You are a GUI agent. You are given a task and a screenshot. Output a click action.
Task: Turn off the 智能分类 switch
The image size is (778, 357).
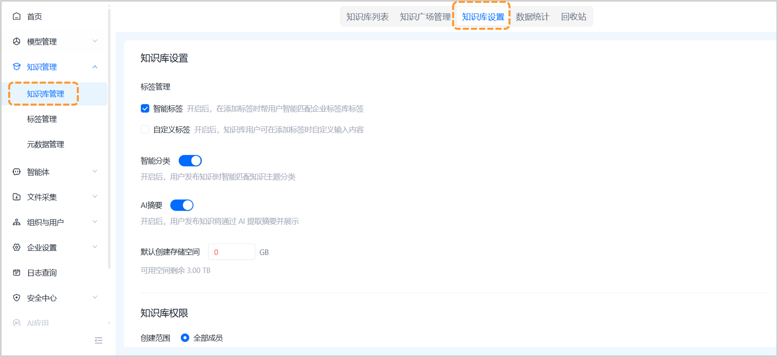coord(190,161)
